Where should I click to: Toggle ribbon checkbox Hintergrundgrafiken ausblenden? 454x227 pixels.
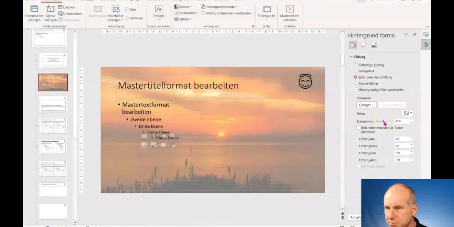(203, 13)
